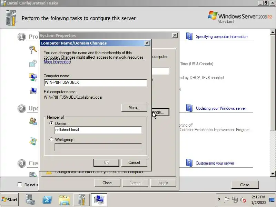Select the Workgroup radio button
The height and width of the screenshot is (207, 276).
[x=51, y=139]
